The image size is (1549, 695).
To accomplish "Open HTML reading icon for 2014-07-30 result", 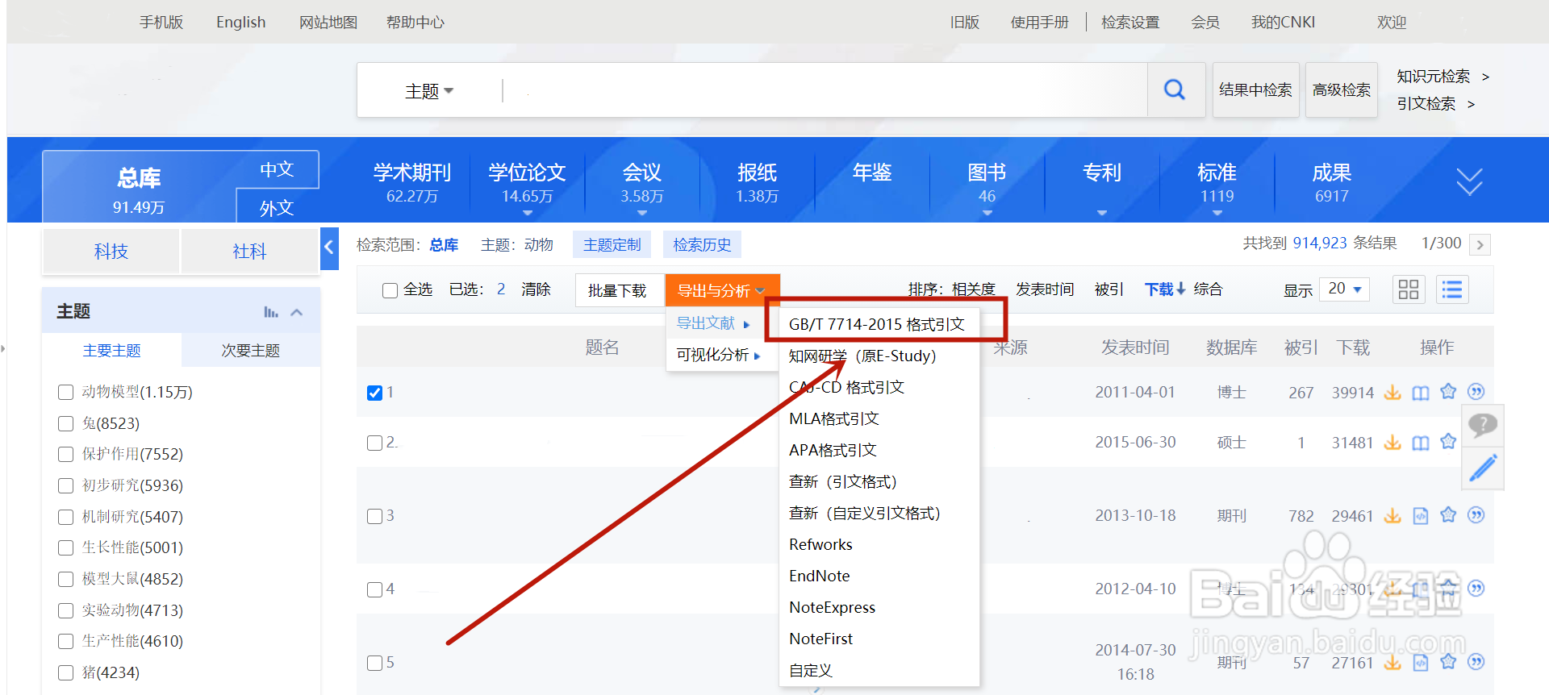I will pos(1421,663).
